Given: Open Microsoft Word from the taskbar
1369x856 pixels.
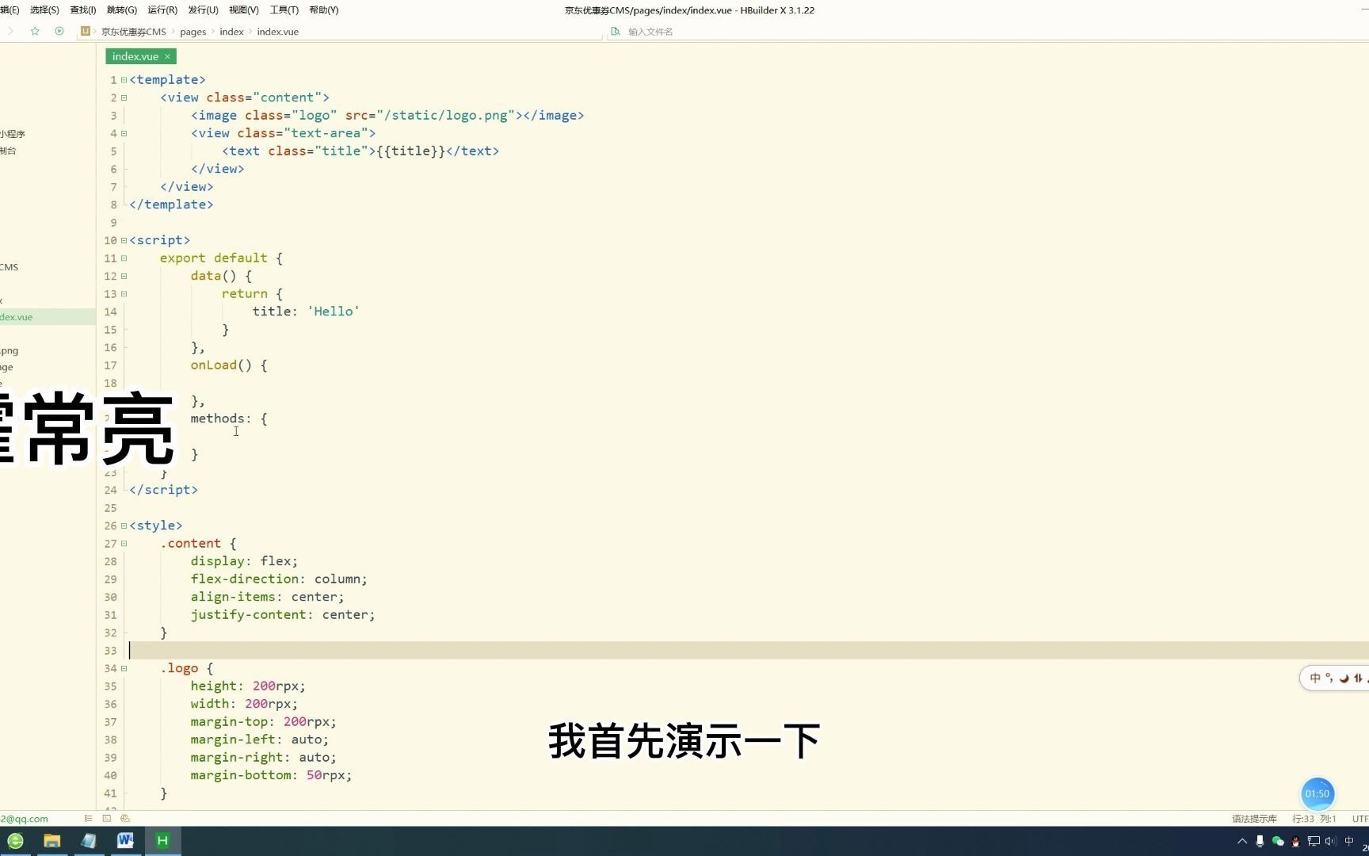Looking at the screenshot, I should pyautogui.click(x=125, y=841).
